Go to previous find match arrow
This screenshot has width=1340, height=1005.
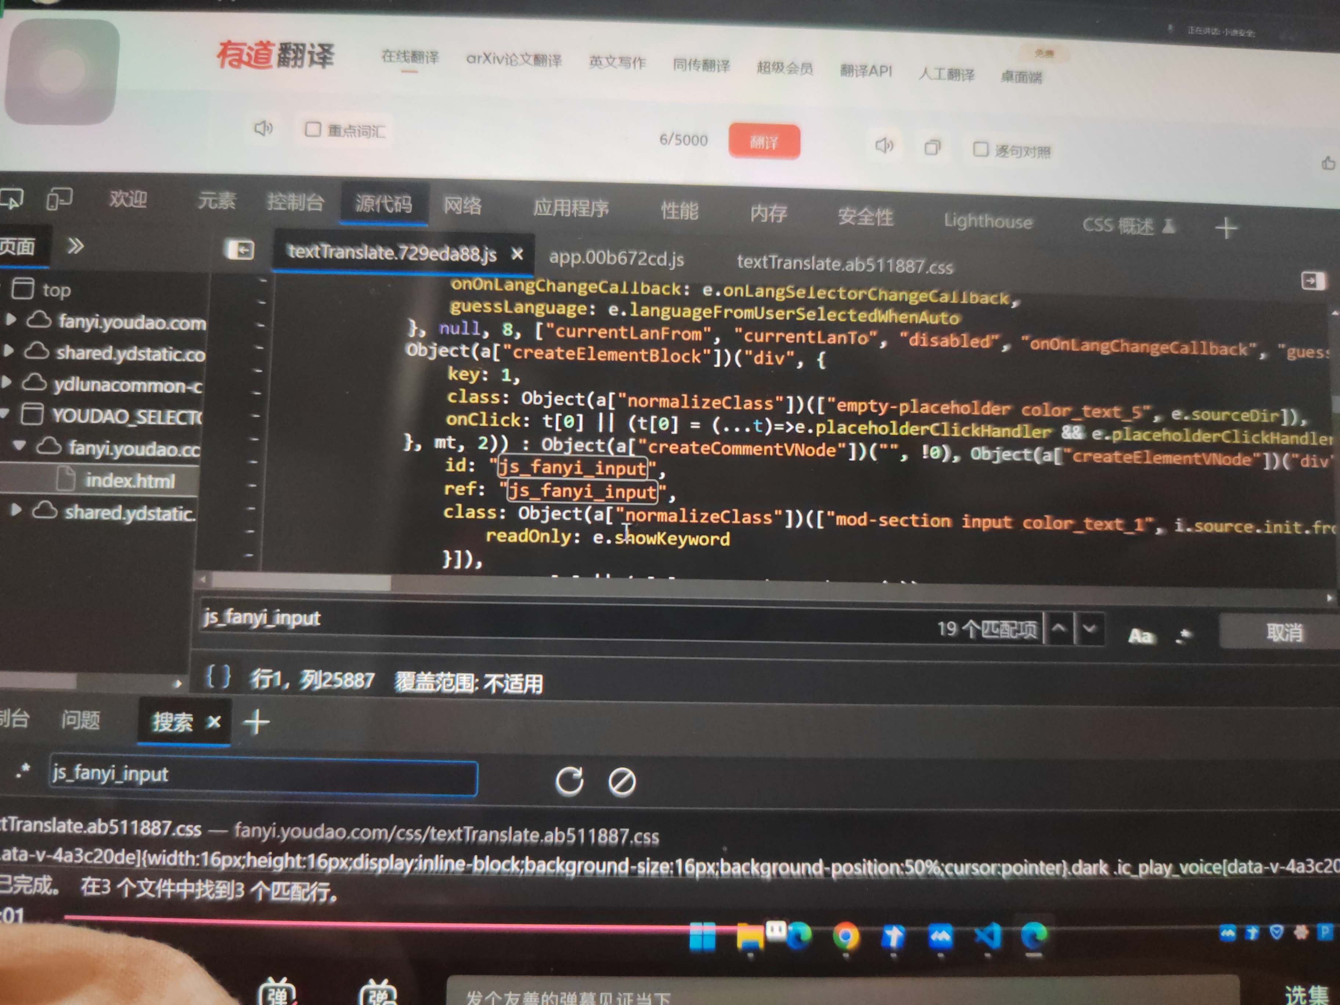click(x=1058, y=628)
